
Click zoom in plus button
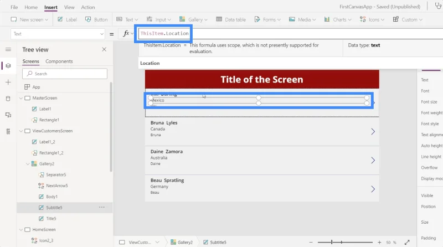(x=379, y=242)
